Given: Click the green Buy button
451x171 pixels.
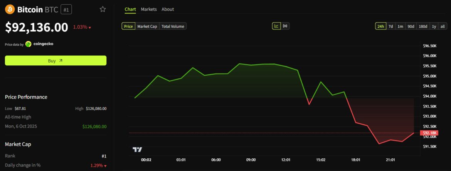Looking at the screenshot, I should [56, 61].
